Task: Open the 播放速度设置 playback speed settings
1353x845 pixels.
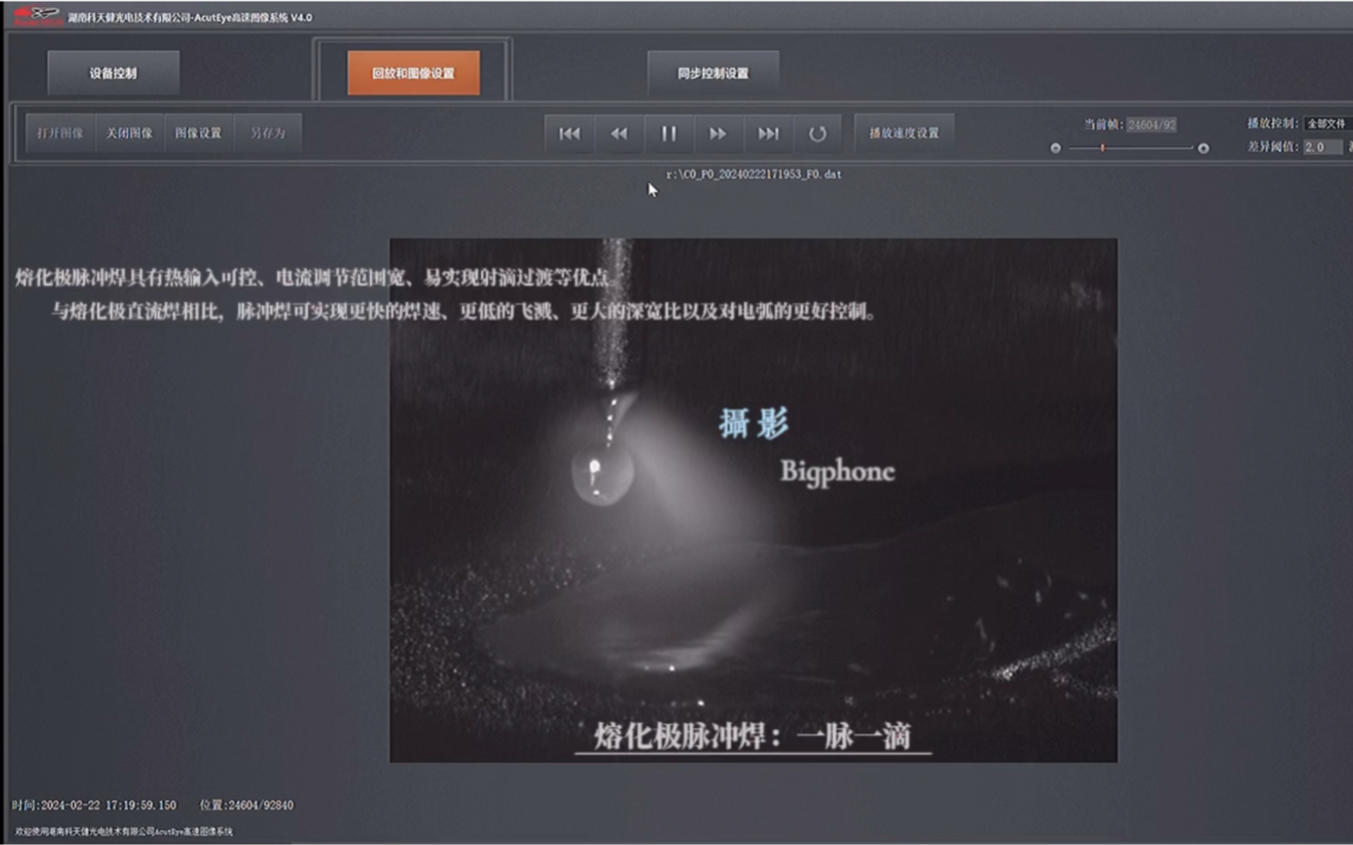Action: click(x=904, y=131)
